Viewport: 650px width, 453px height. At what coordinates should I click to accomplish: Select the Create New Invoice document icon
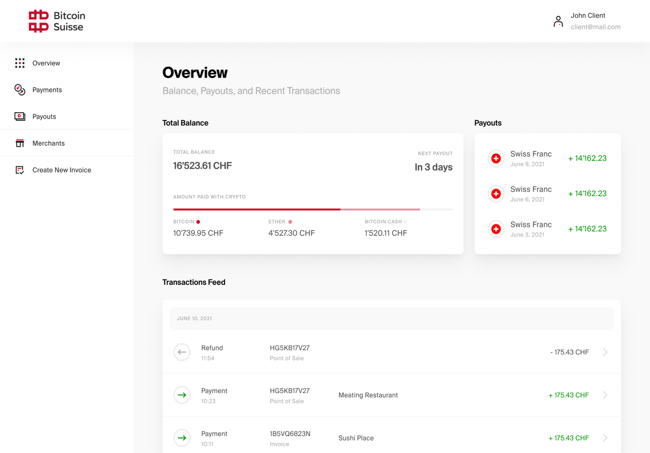(19, 170)
